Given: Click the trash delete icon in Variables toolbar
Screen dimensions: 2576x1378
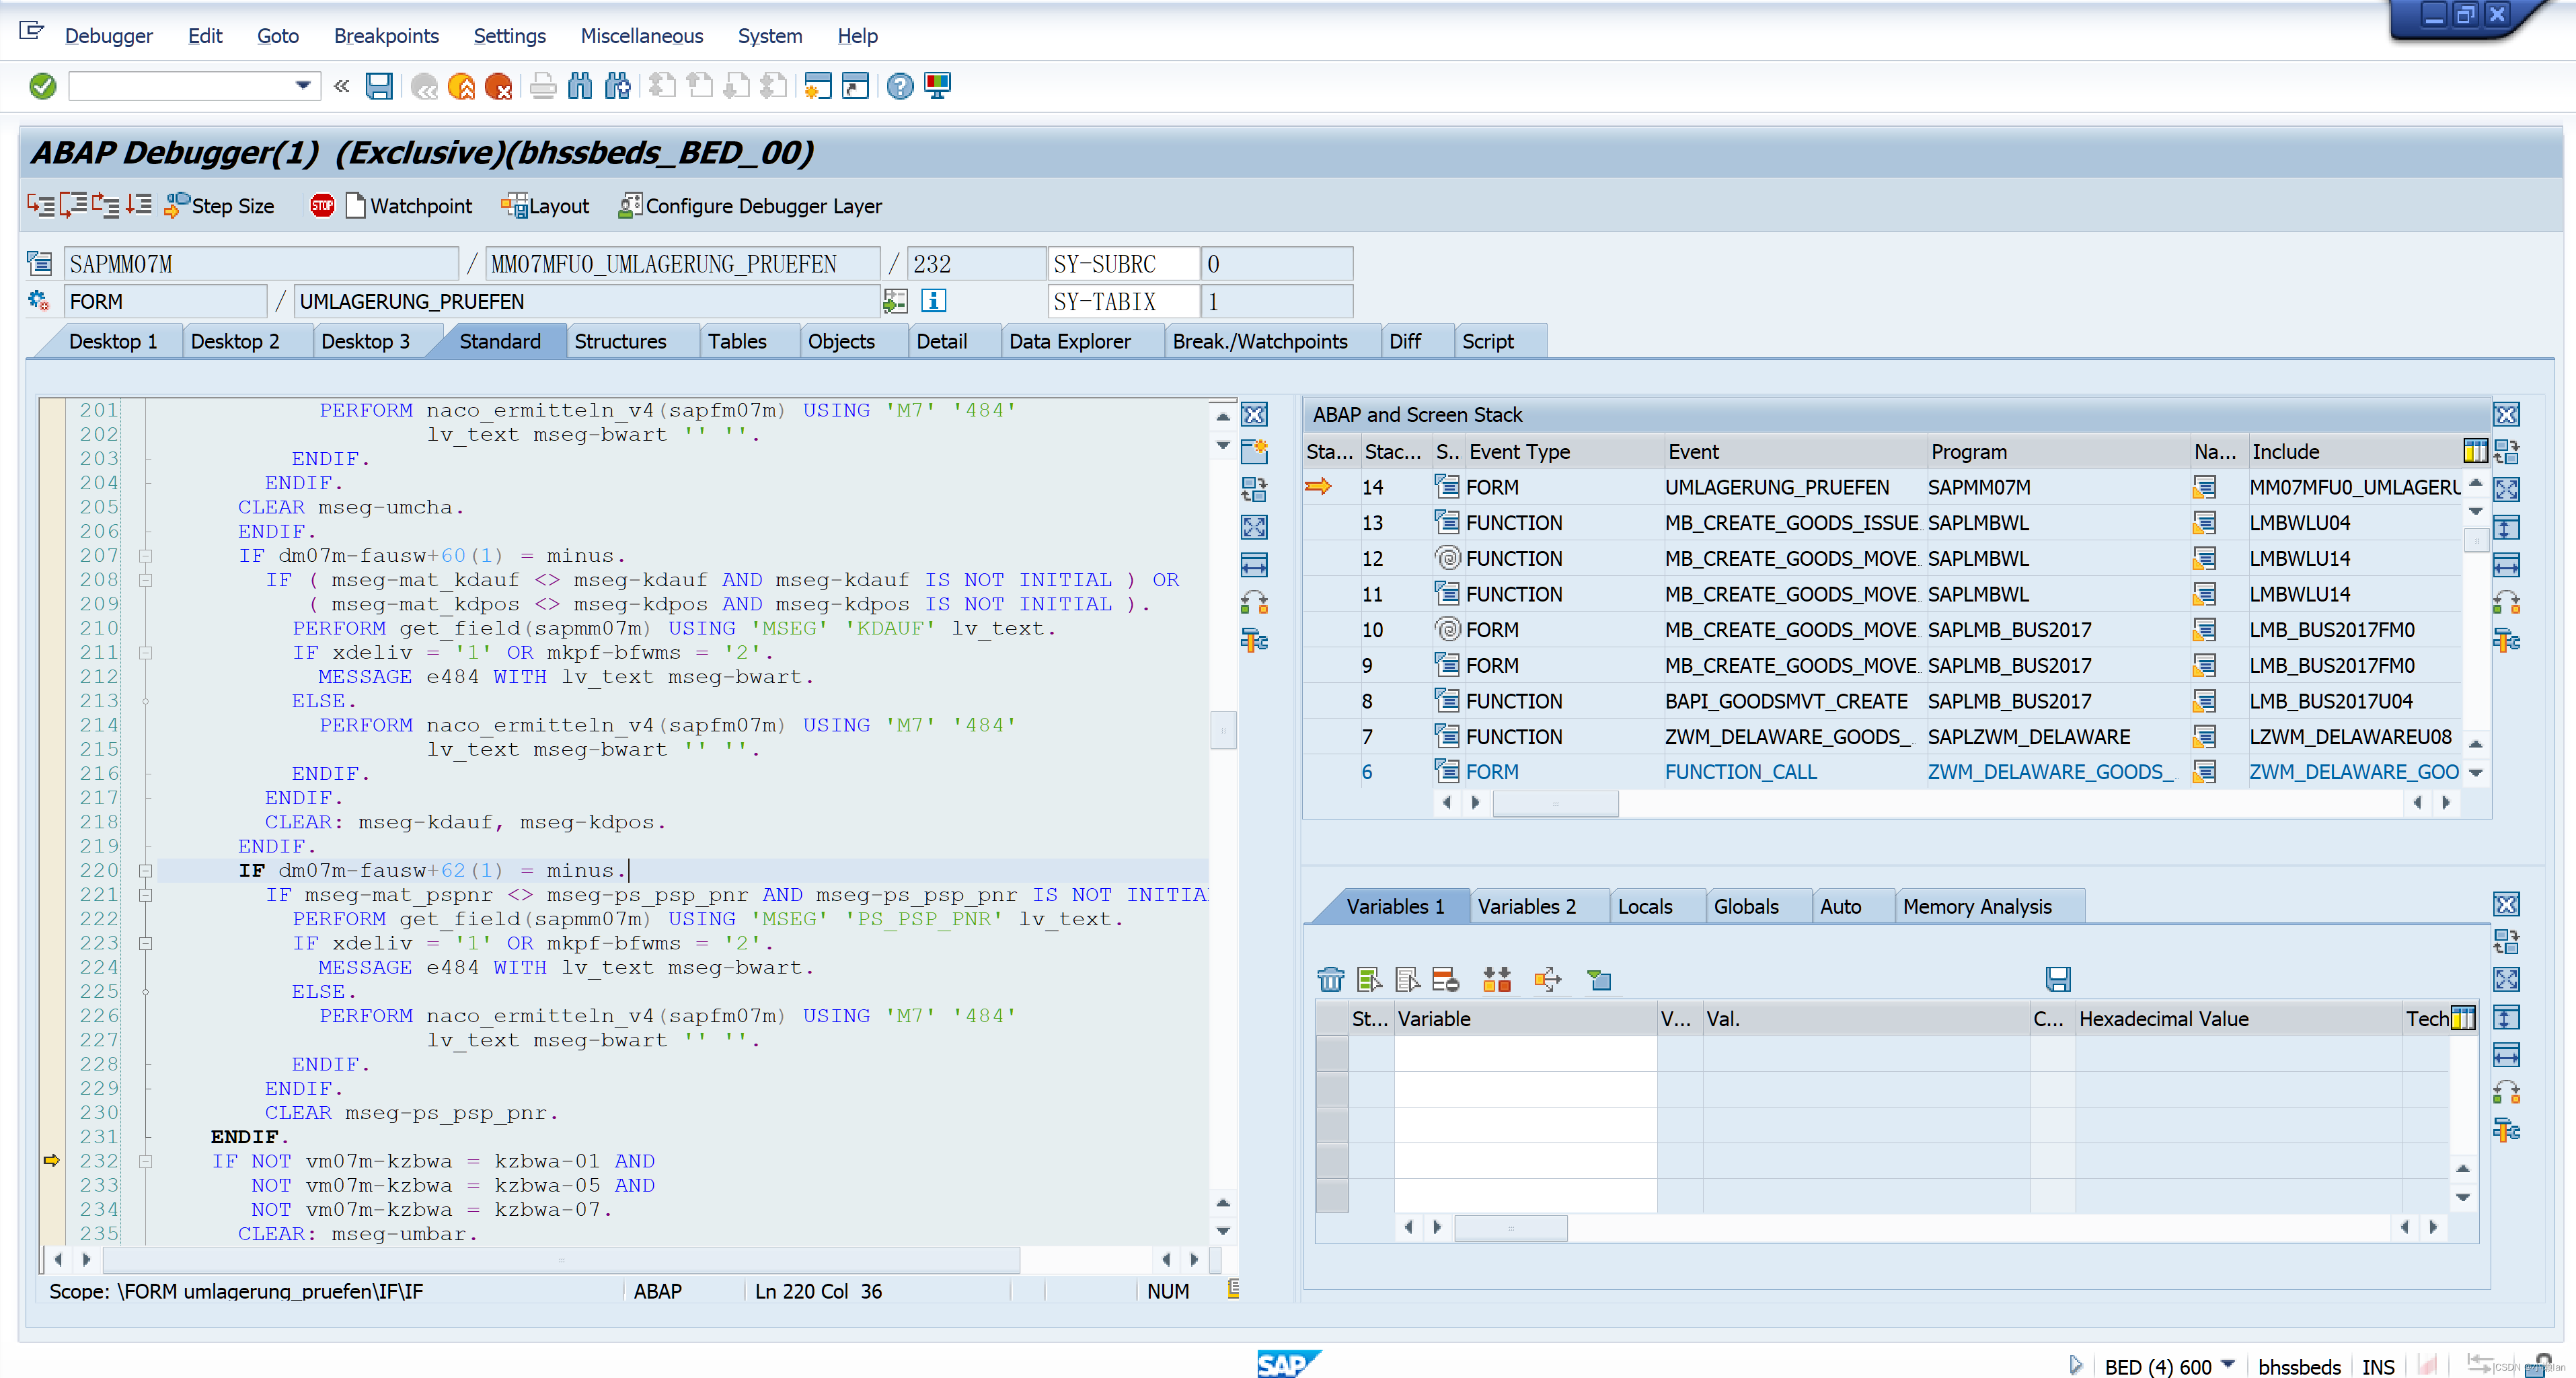Looking at the screenshot, I should coord(1330,979).
